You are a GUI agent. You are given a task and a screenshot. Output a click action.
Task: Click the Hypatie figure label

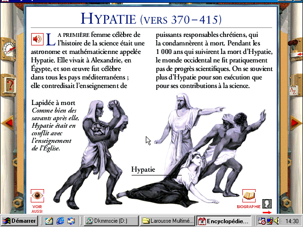(x=143, y=169)
